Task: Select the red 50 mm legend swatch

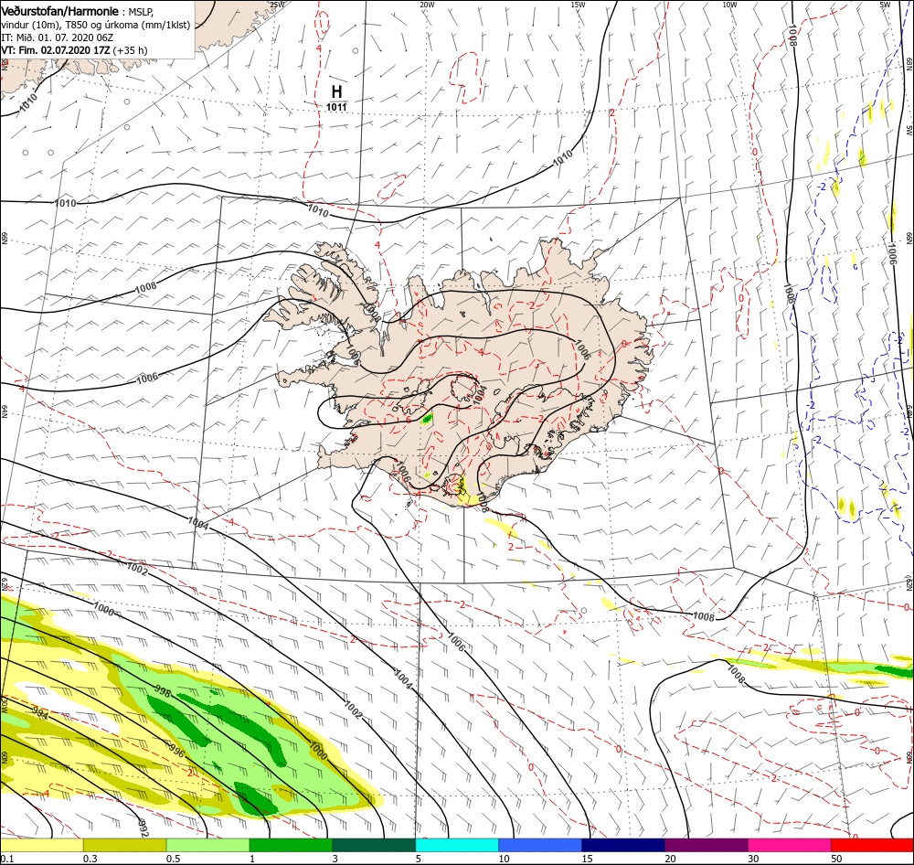Action: click(872, 846)
